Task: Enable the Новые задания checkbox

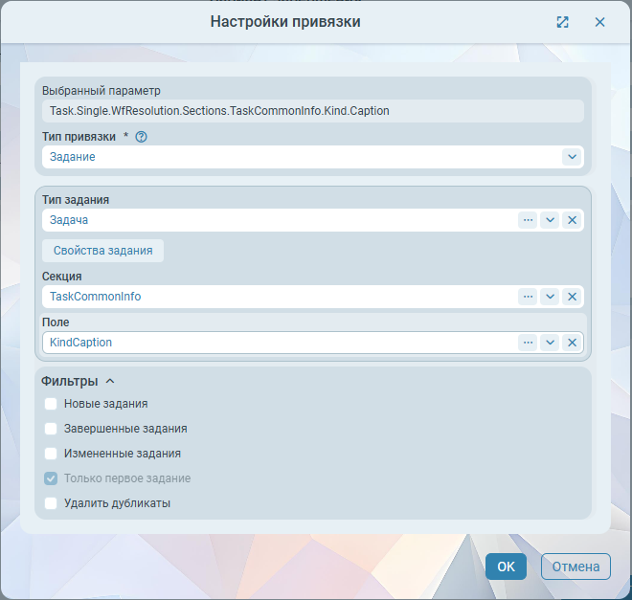Action: [52, 404]
